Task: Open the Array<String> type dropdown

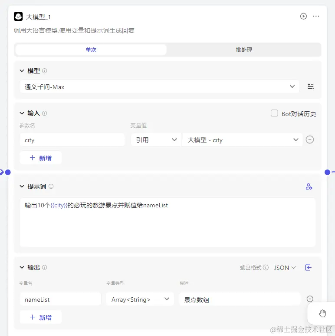Action: click(140, 299)
